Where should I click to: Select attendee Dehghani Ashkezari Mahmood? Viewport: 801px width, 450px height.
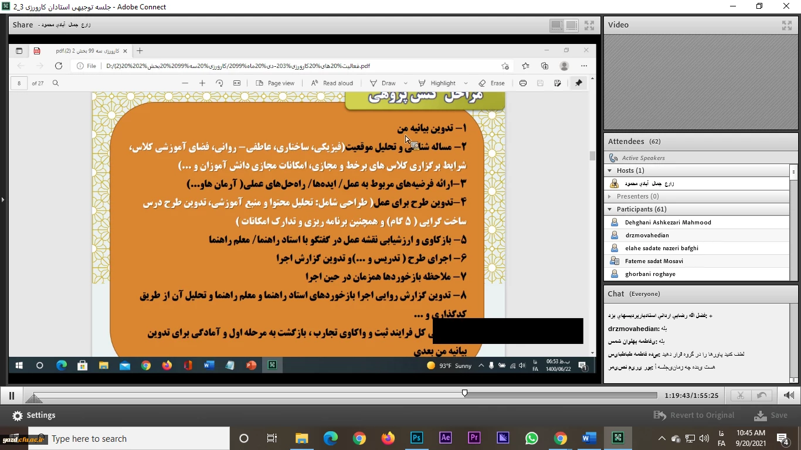(x=667, y=223)
